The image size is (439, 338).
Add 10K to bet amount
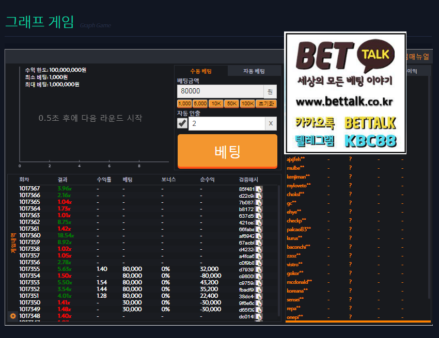click(216, 104)
